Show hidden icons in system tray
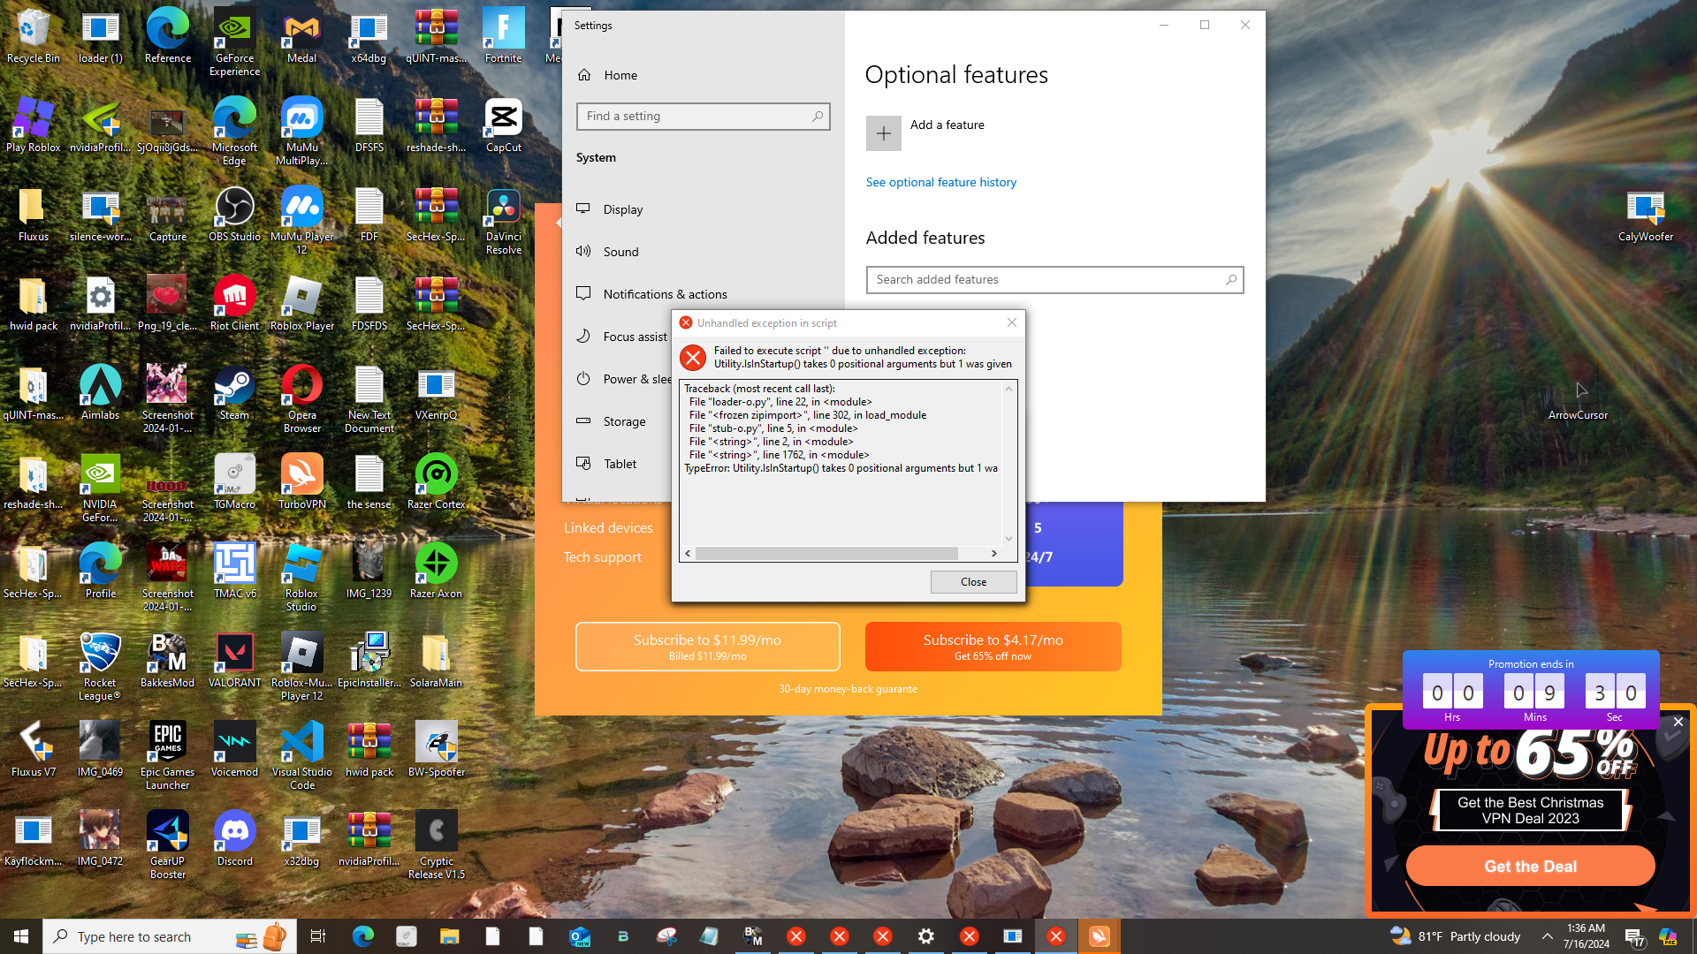Viewport: 1697px width, 954px height. tap(1547, 936)
